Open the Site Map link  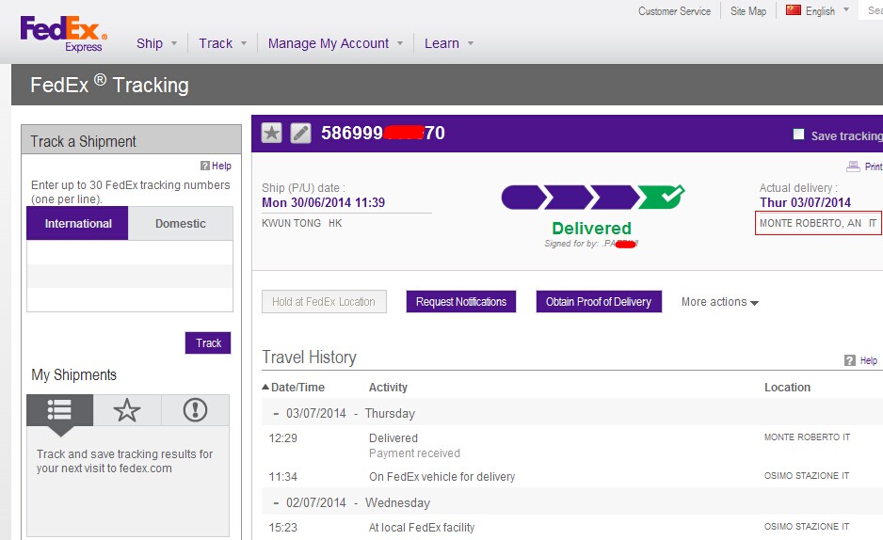point(748,10)
